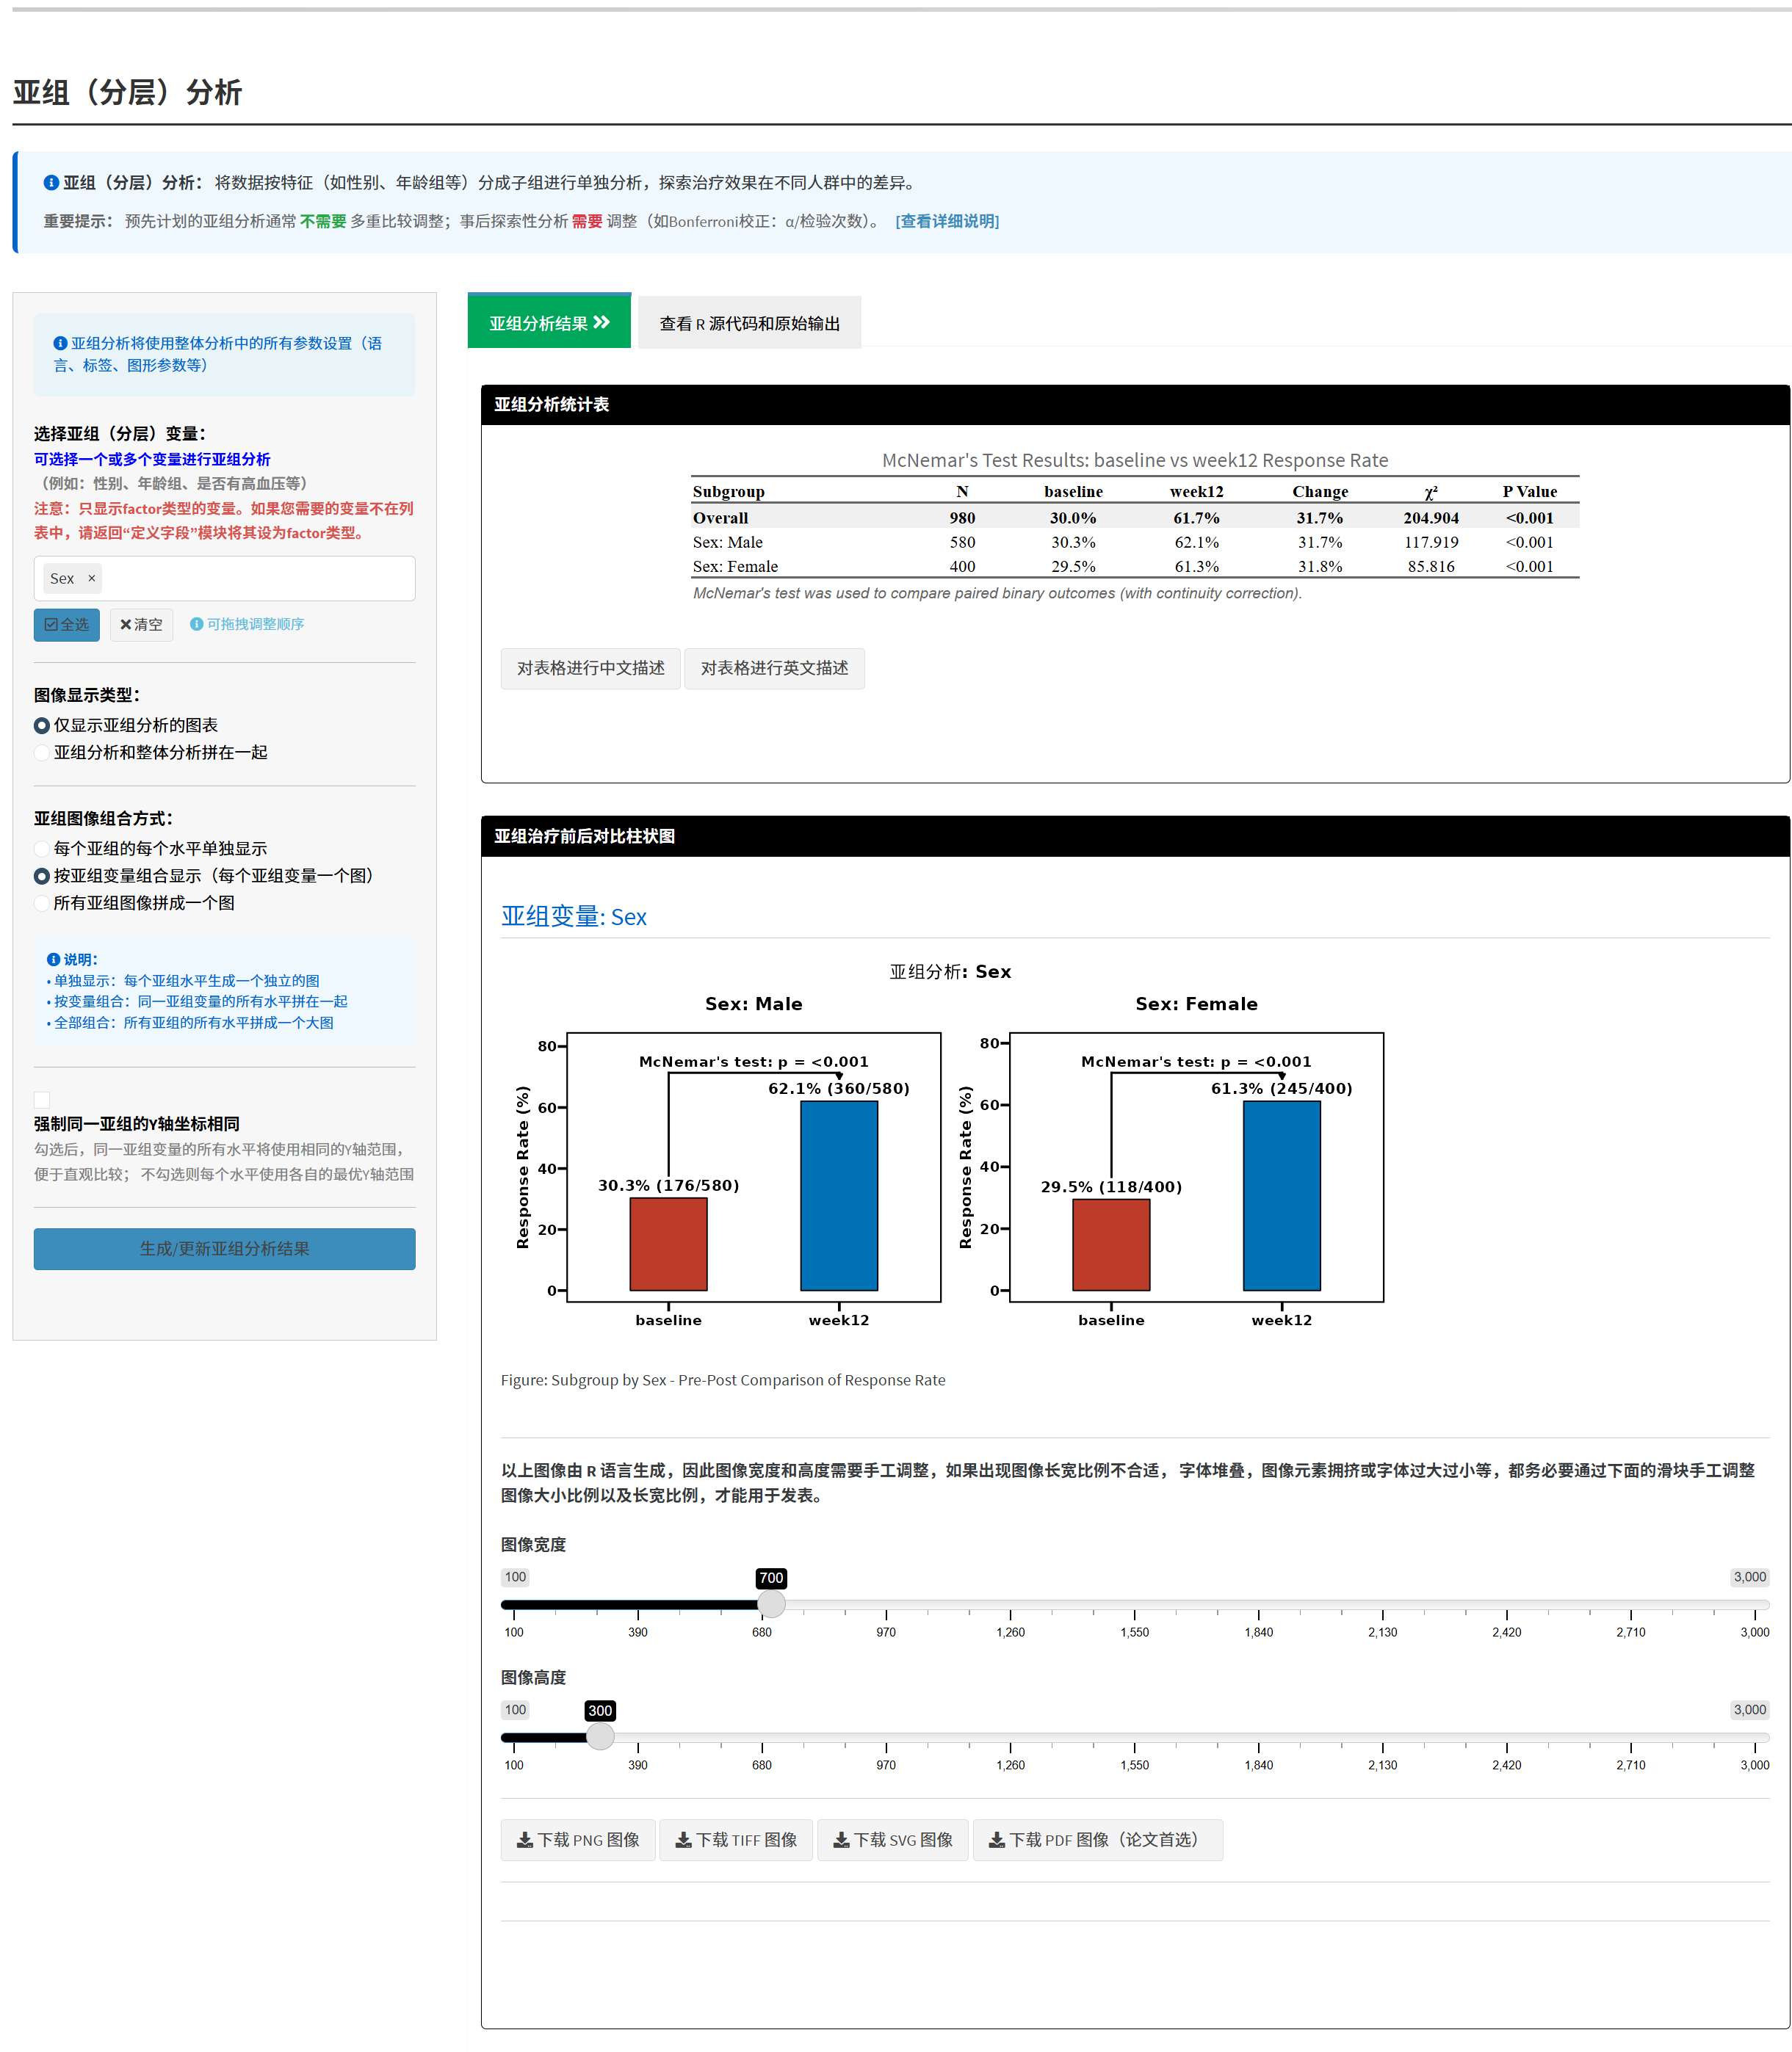This screenshot has width=1792, height=2052.
Task: Open the 亚组分析结果 tab
Action: 549,323
